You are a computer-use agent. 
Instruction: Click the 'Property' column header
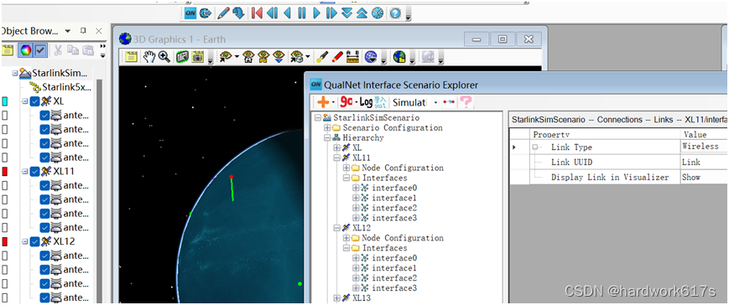tap(551, 135)
